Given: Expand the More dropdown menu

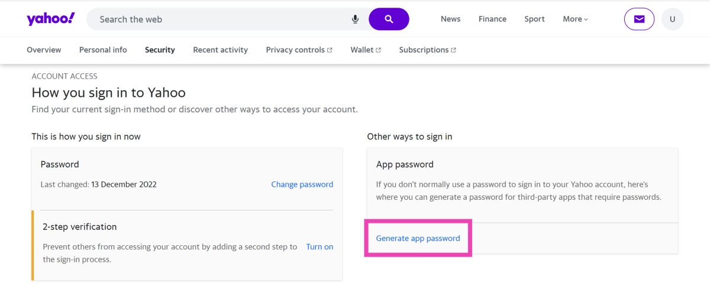Looking at the screenshot, I should click(x=575, y=19).
